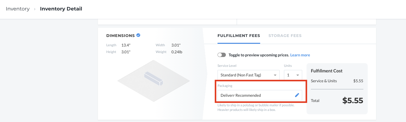Open the Service Level dropdown
Screen dimensions: 406x122
pyautogui.click(x=248, y=75)
